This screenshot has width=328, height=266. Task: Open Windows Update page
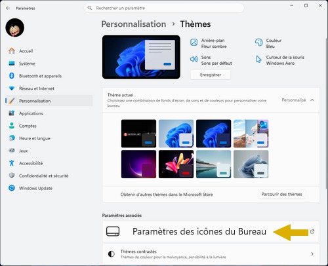49,188
